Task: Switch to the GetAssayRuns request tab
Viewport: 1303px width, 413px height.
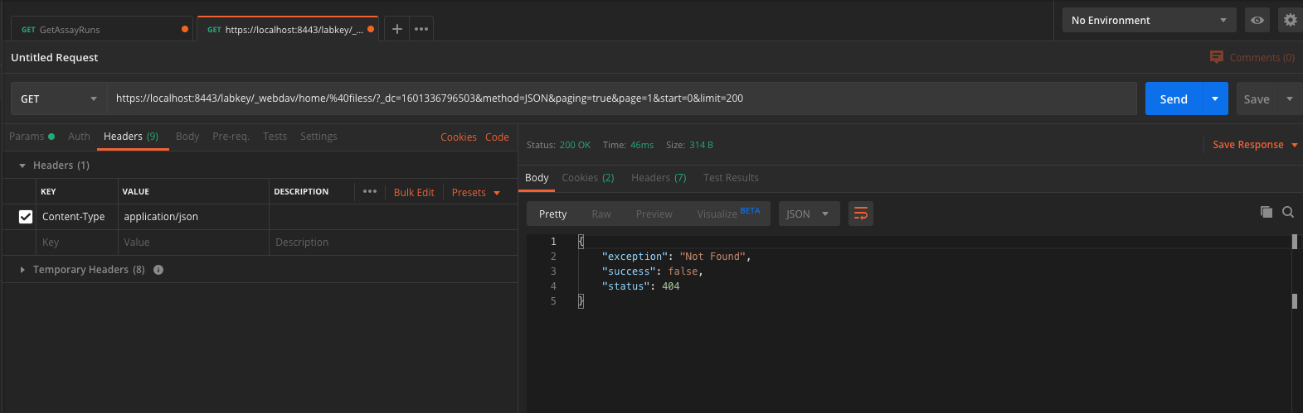Action: (x=102, y=29)
